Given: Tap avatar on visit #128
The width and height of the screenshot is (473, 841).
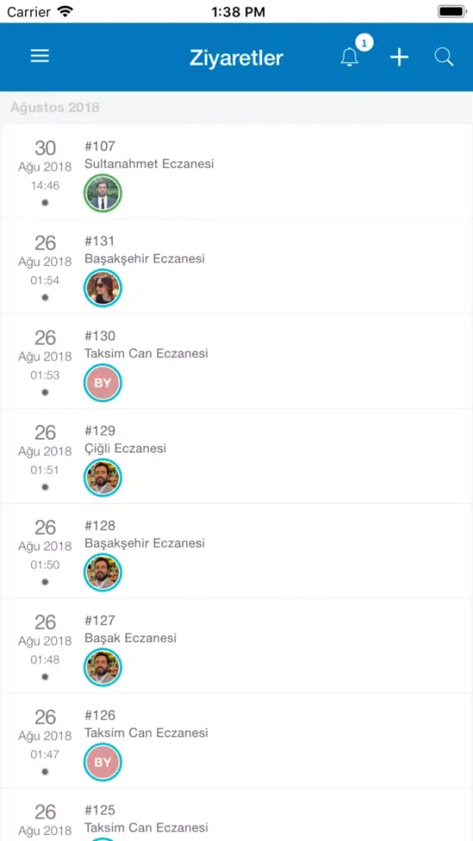Looking at the screenshot, I should (102, 572).
